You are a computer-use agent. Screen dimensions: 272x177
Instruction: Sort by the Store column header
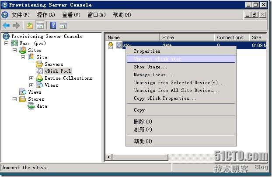point(187,37)
